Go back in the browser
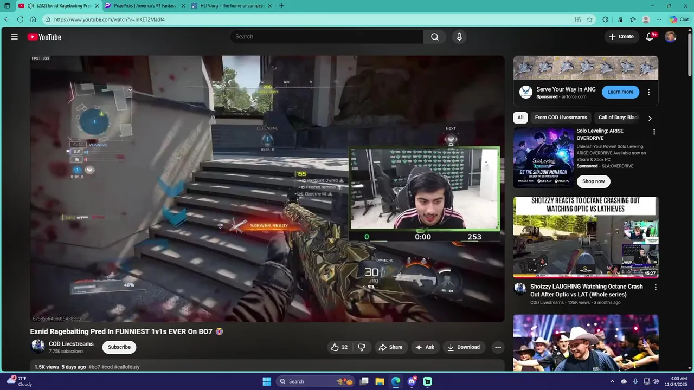694x390 pixels. coord(7,19)
